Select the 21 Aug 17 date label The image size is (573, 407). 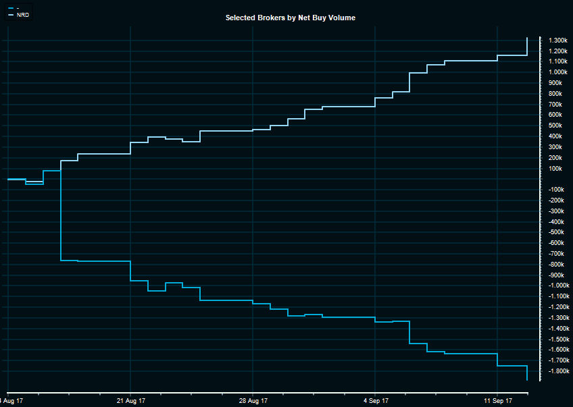click(130, 400)
